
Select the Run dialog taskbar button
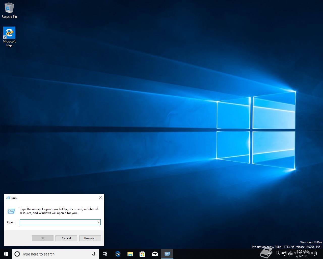(x=167, y=254)
